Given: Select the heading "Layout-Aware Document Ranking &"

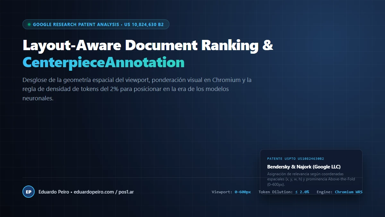Looking at the screenshot, I should click(x=148, y=46).
